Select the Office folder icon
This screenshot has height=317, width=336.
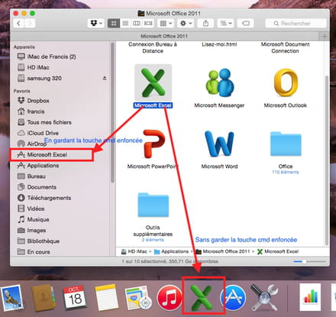coord(286,144)
